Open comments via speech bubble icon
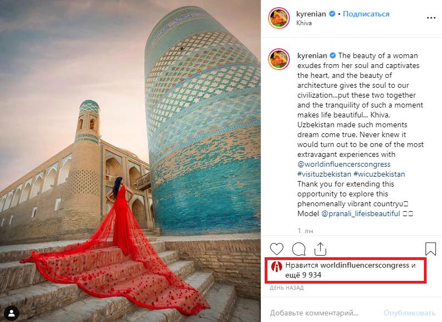 (299, 250)
